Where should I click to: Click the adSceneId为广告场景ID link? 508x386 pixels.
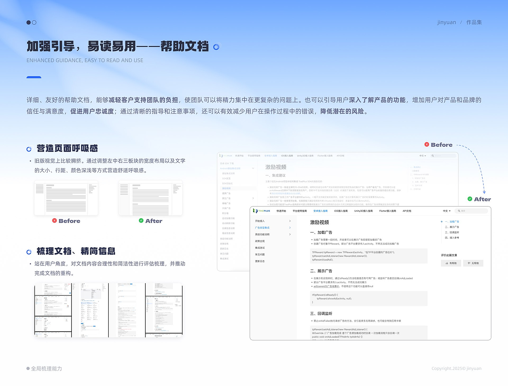pos(326,286)
